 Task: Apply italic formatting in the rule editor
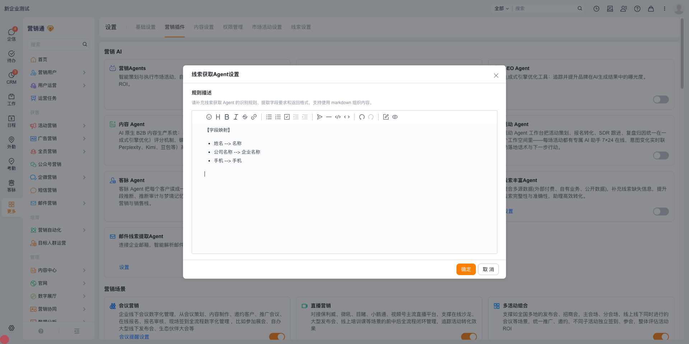(x=236, y=117)
